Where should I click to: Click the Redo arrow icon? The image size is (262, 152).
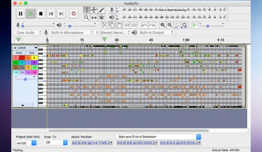coord(152,25)
